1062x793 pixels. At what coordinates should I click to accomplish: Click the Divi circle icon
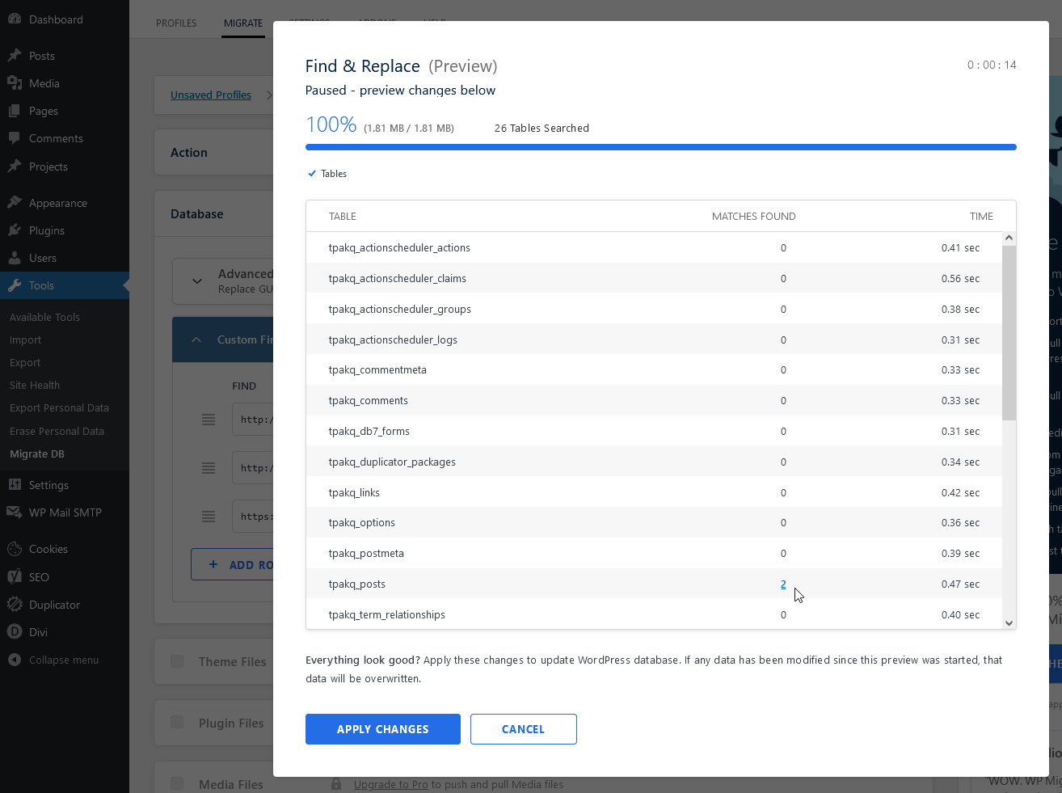point(15,632)
